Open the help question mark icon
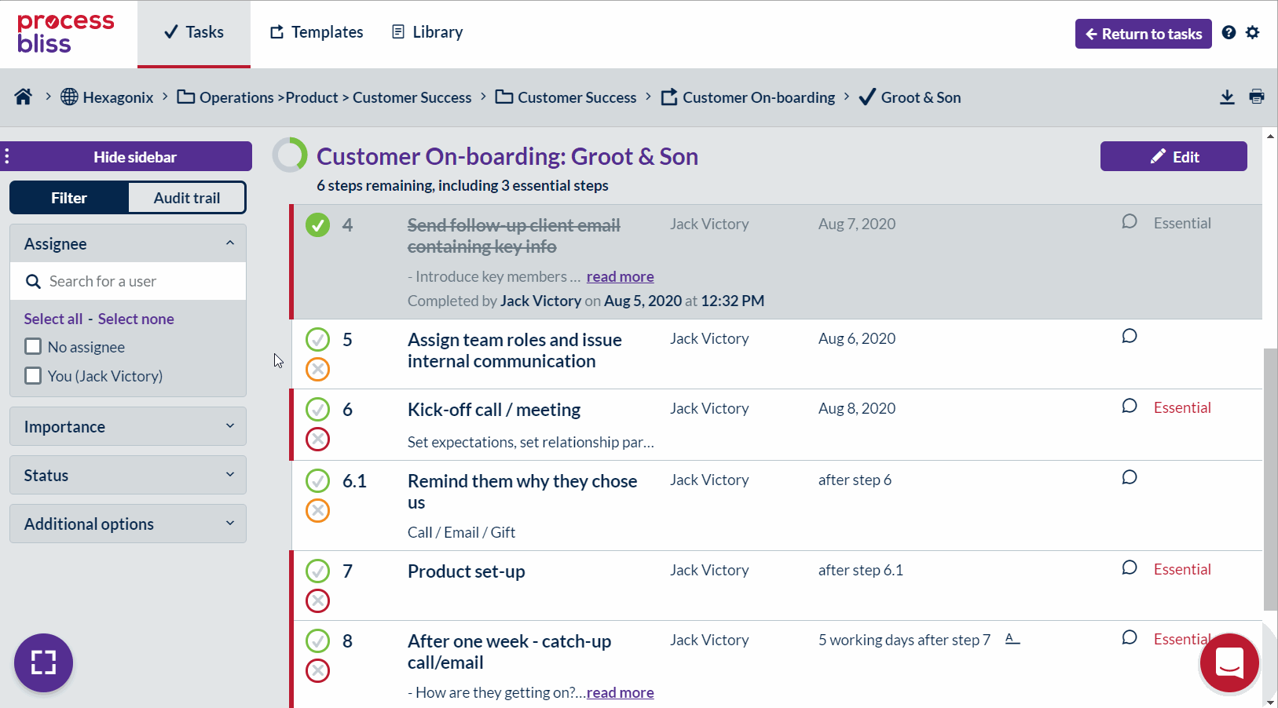Image resolution: width=1278 pixels, height=708 pixels. [1229, 33]
